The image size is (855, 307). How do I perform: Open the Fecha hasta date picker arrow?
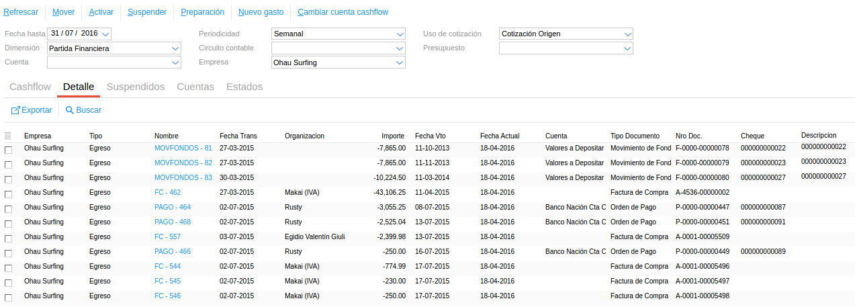coord(106,34)
